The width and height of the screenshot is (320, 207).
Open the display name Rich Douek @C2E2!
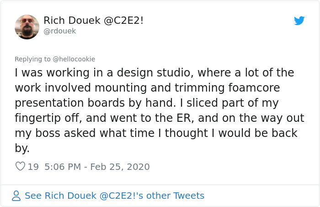click(x=93, y=21)
